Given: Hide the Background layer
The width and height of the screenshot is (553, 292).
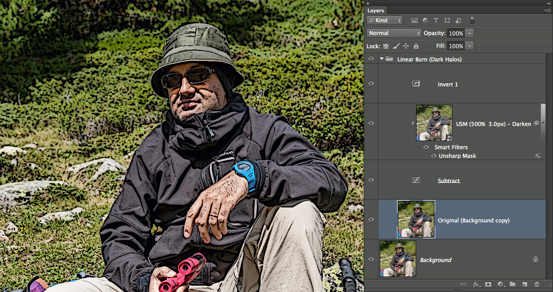Looking at the screenshot, I should click(x=372, y=259).
